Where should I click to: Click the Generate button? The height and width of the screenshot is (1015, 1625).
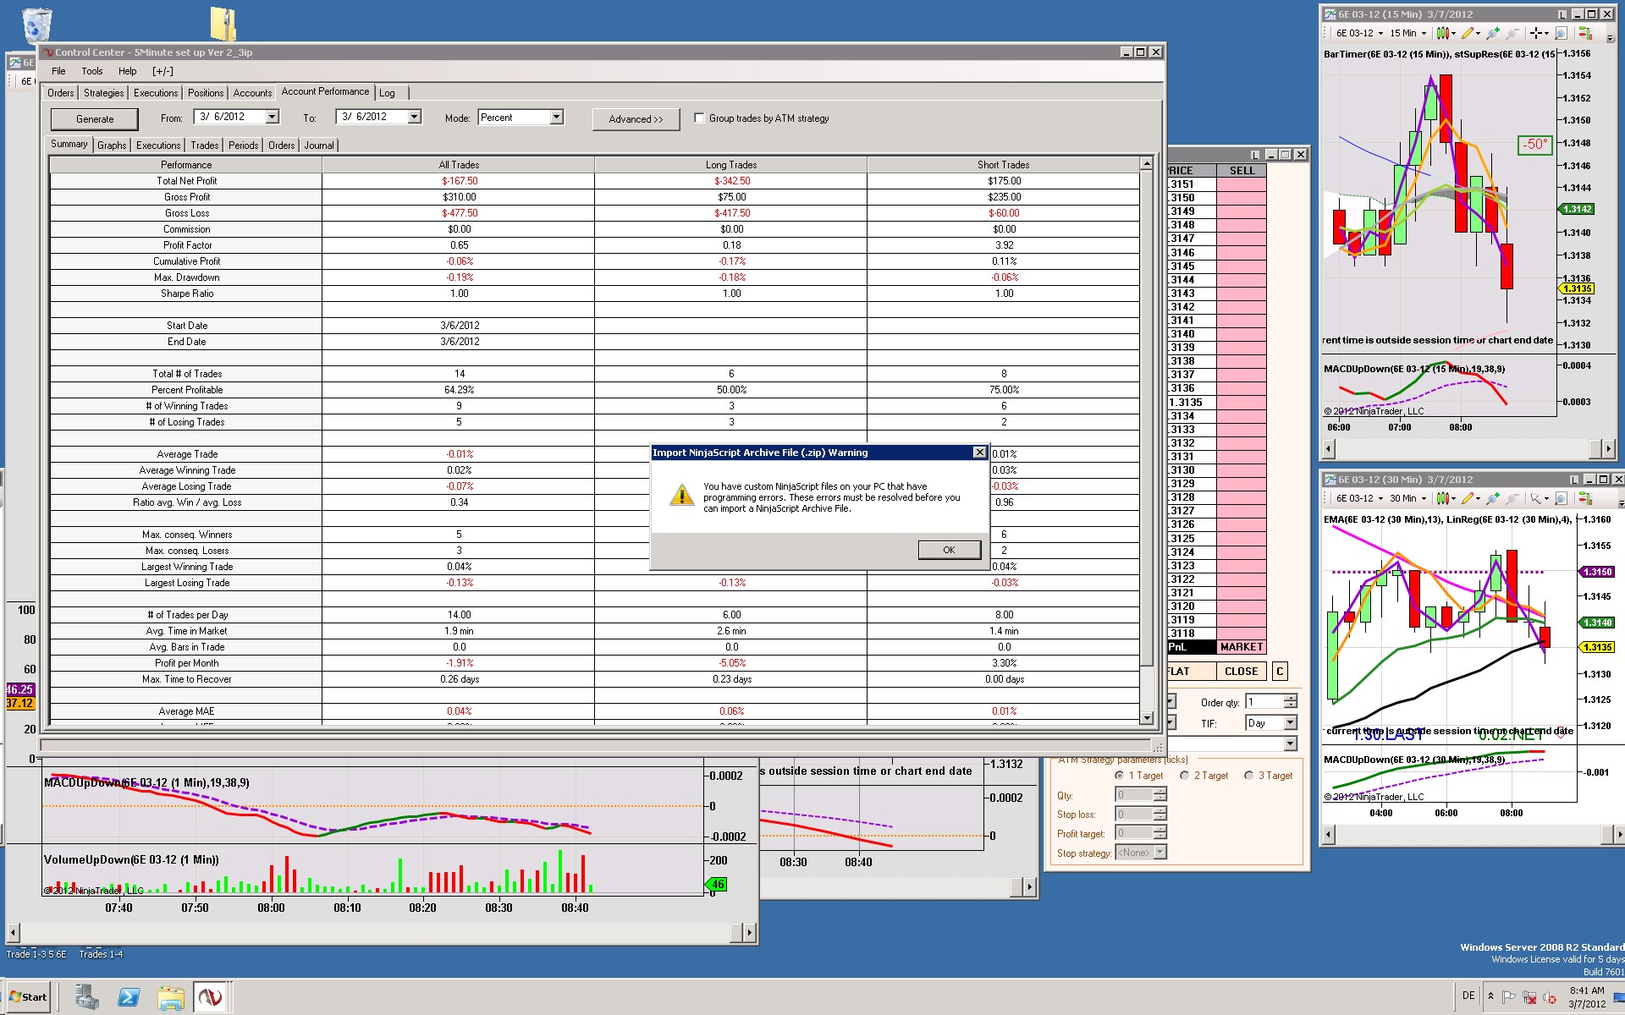pos(95,119)
